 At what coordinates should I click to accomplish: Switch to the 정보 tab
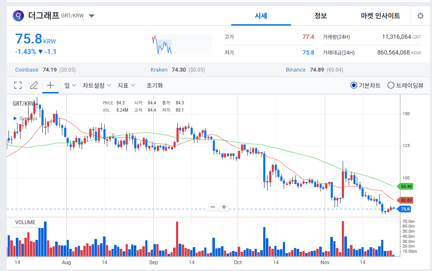pyautogui.click(x=320, y=16)
